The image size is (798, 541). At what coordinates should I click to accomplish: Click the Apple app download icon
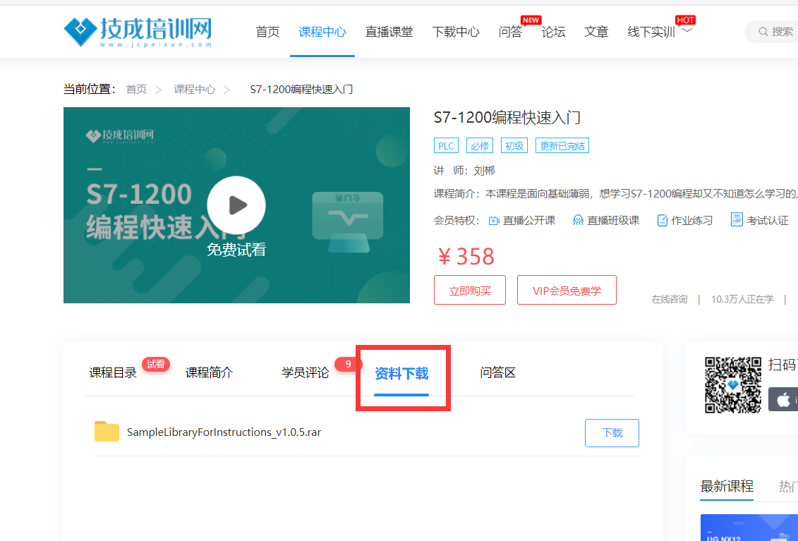click(x=784, y=400)
